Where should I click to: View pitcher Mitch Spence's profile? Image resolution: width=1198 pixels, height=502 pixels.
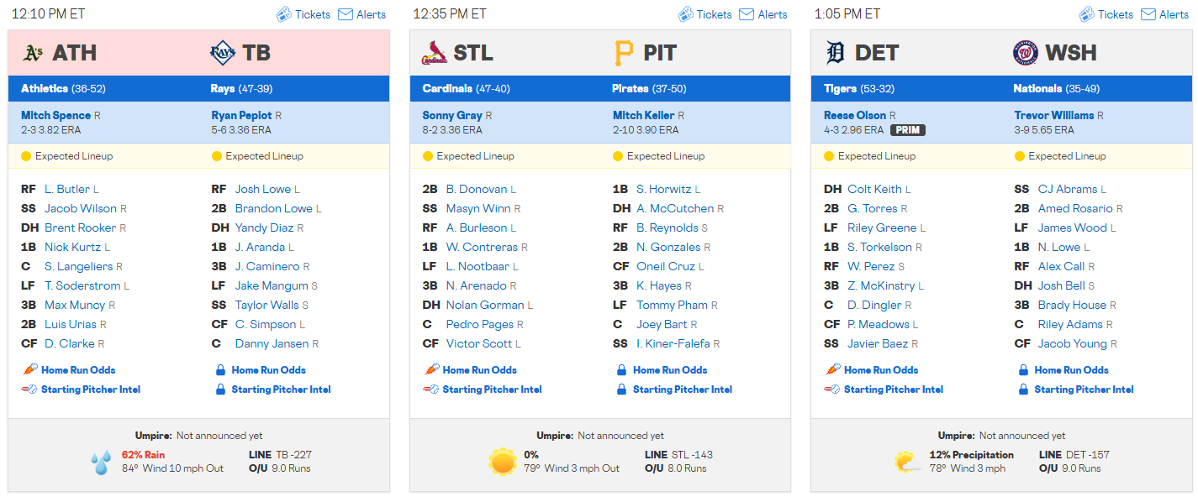coord(55,115)
